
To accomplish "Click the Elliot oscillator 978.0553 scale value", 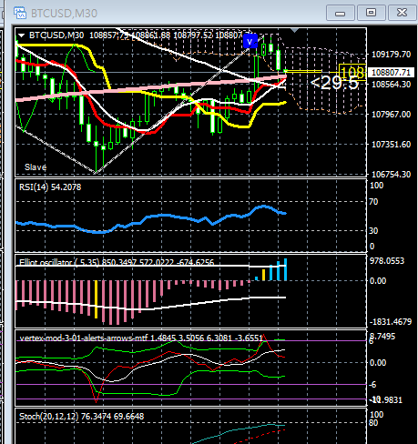I will coord(387,261).
